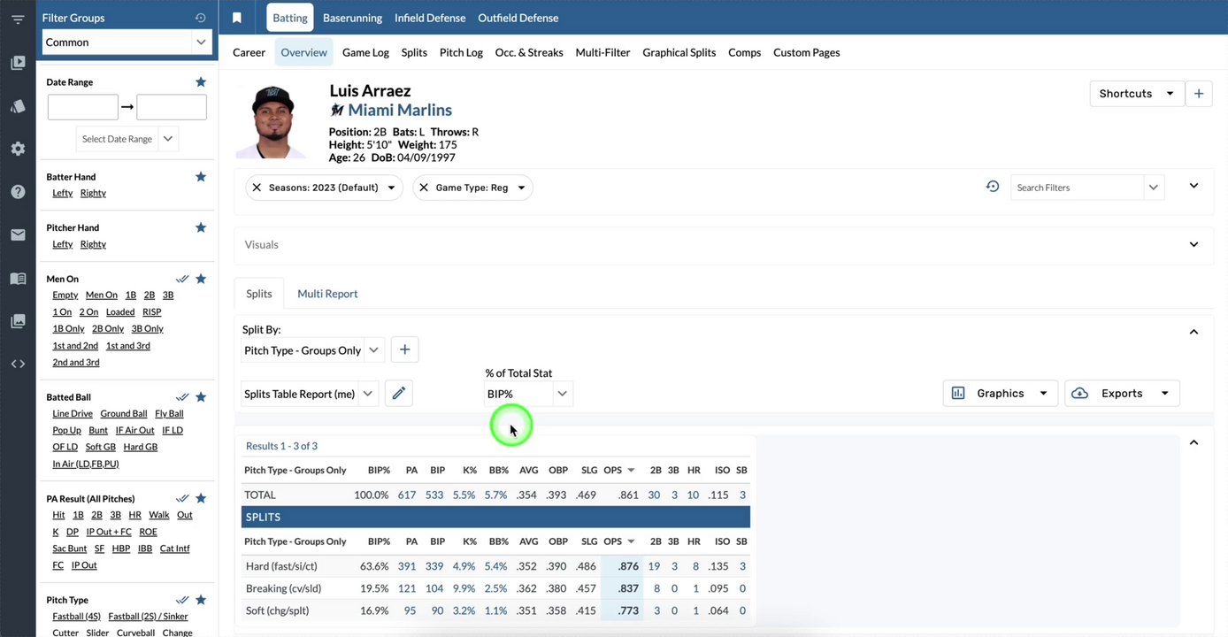Open the filter menu icon in left sidebar
1228x637 pixels.
tap(18, 19)
